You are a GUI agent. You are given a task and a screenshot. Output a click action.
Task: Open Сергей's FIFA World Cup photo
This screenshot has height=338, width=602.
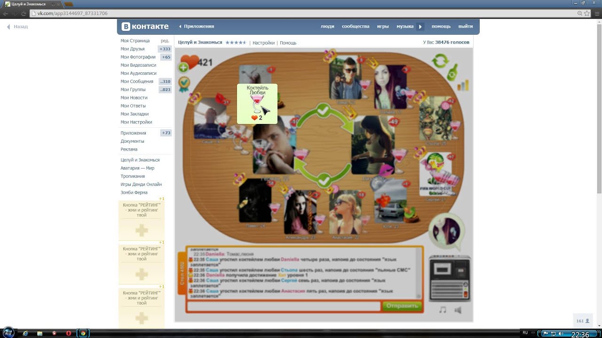coord(436,174)
